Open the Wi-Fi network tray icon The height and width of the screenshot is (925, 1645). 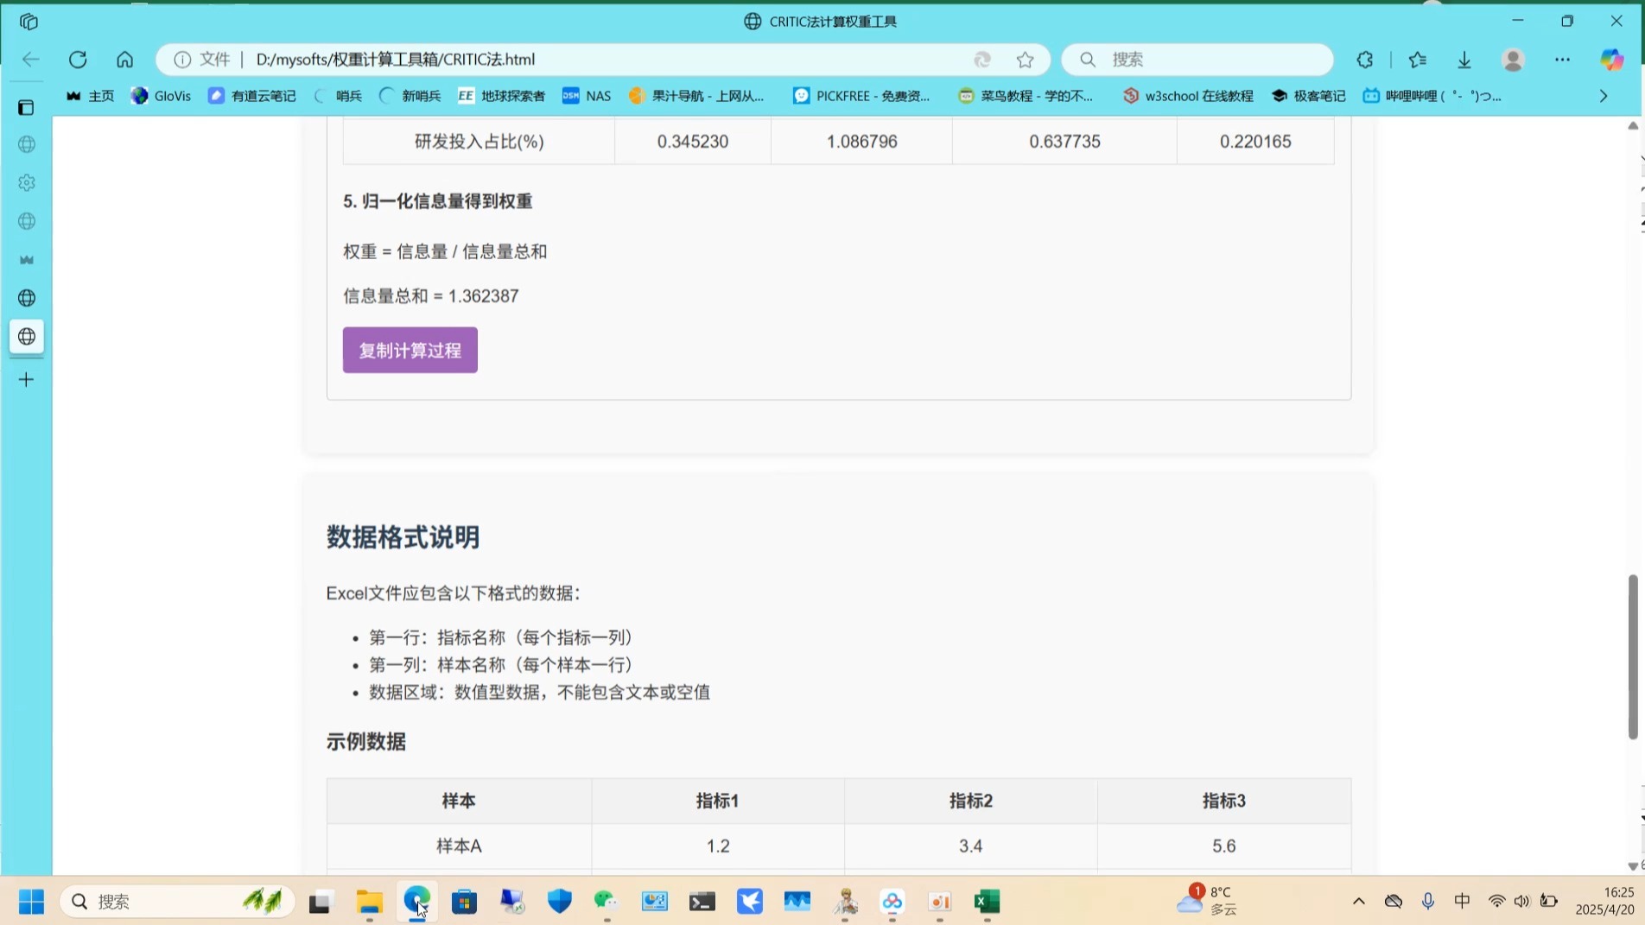(1496, 902)
